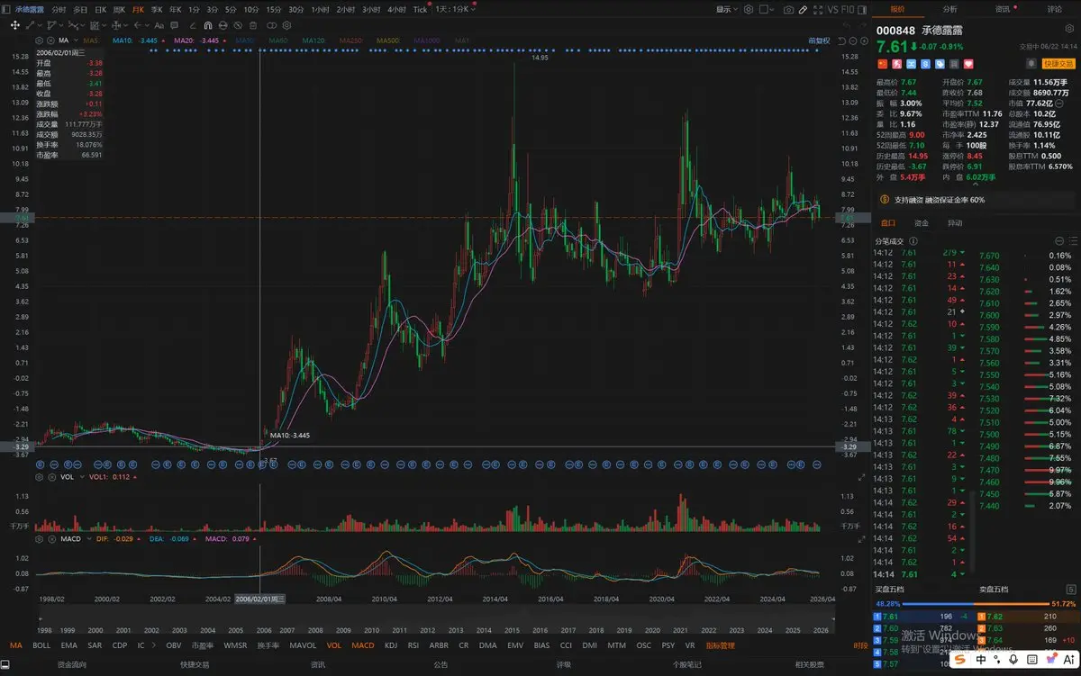
Task: Switch to the 日K daily chart tab
Action: click(100, 9)
